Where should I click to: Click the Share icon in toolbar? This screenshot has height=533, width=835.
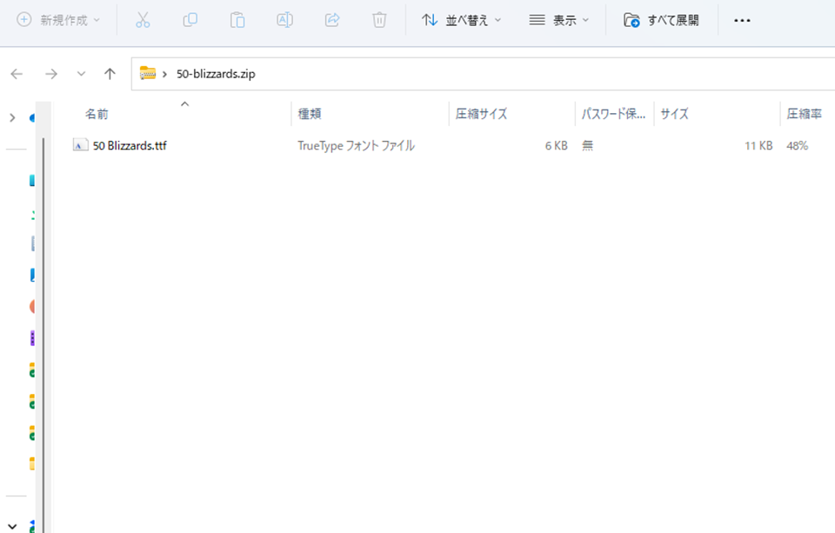click(x=331, y=20)
